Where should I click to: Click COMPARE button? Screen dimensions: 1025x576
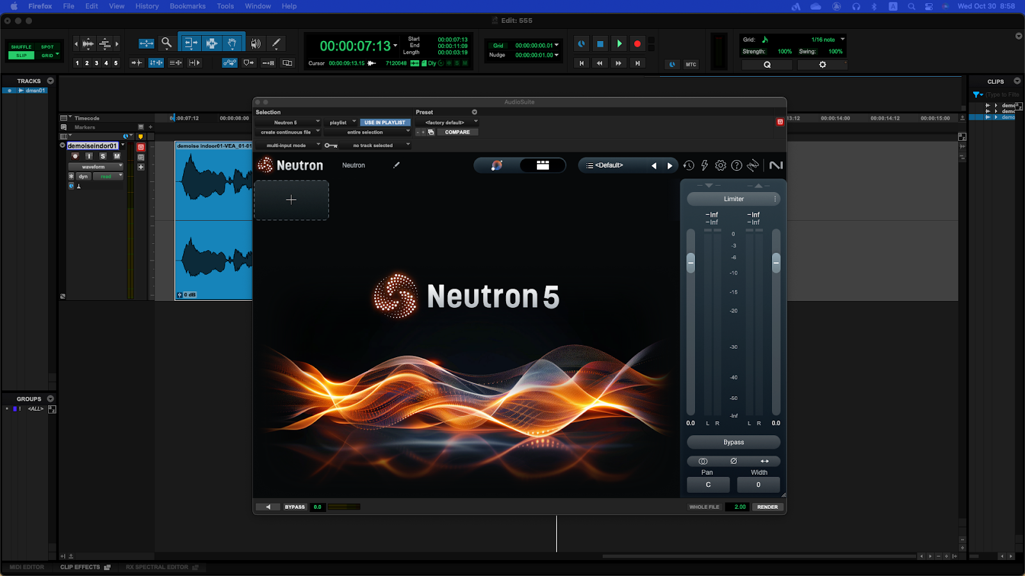pos(457,132)
